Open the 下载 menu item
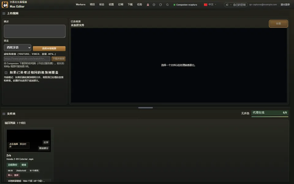This screenshot has width=294, height=184. click(130, 5)
